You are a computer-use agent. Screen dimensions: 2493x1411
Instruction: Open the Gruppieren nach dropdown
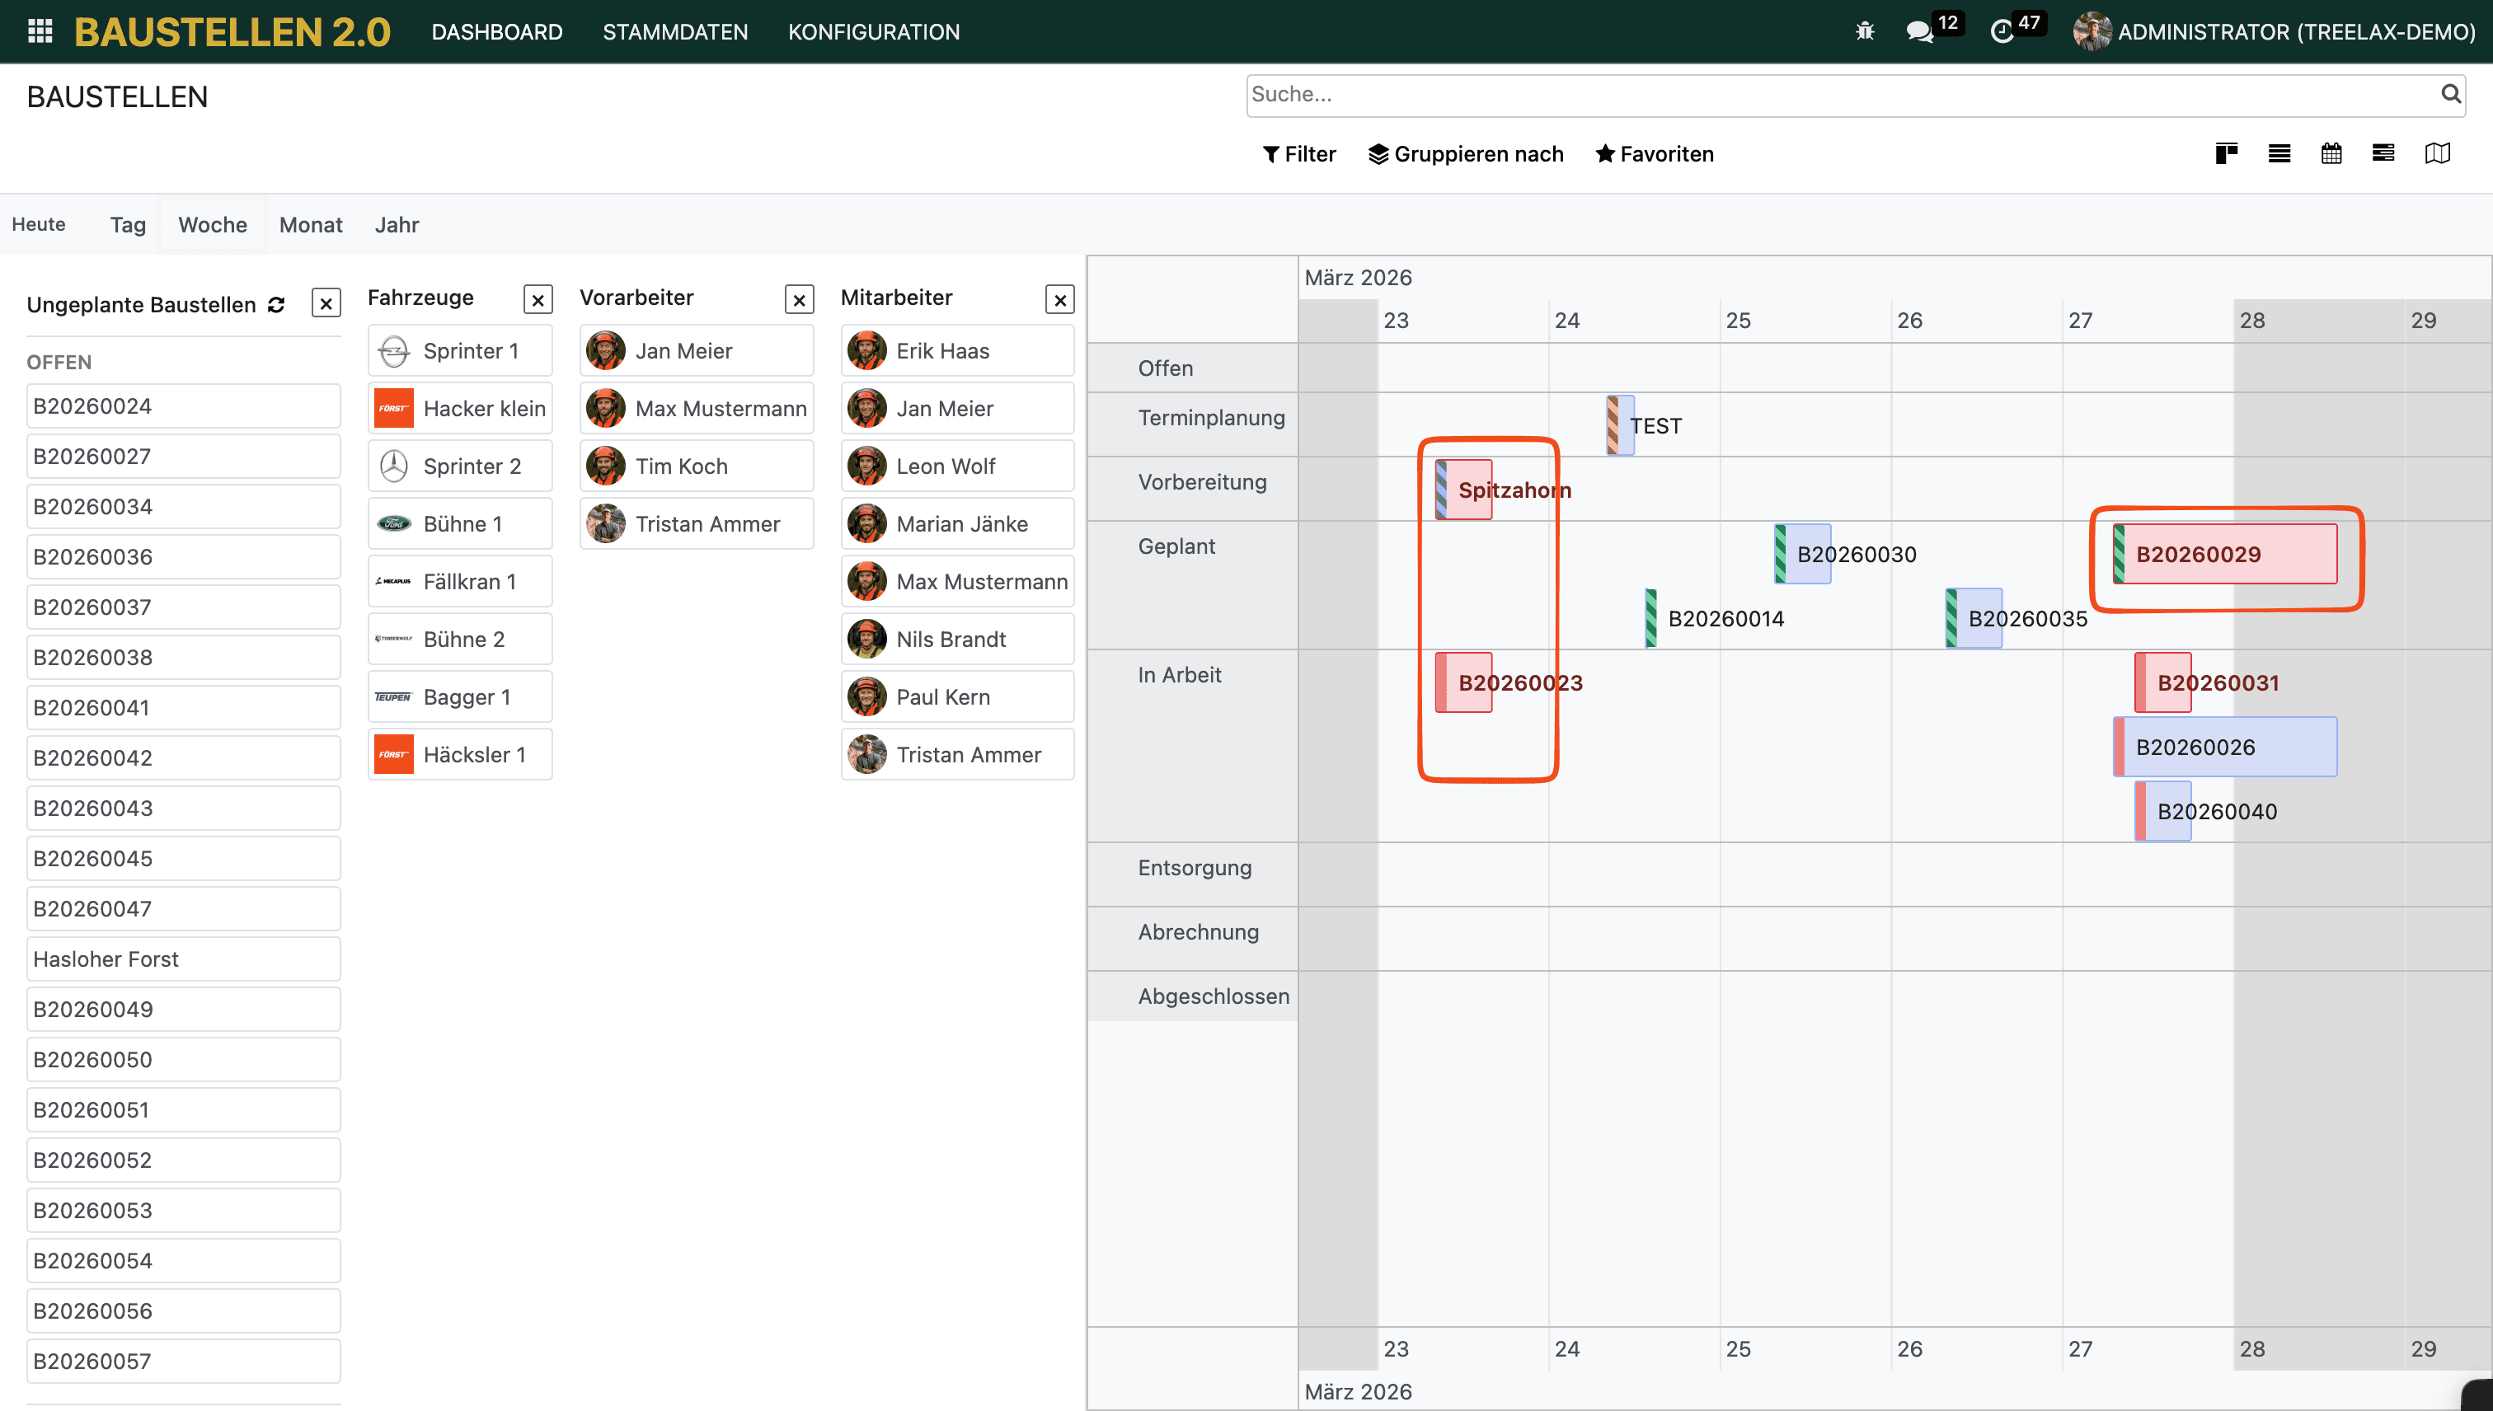[x=1466, y=154]
